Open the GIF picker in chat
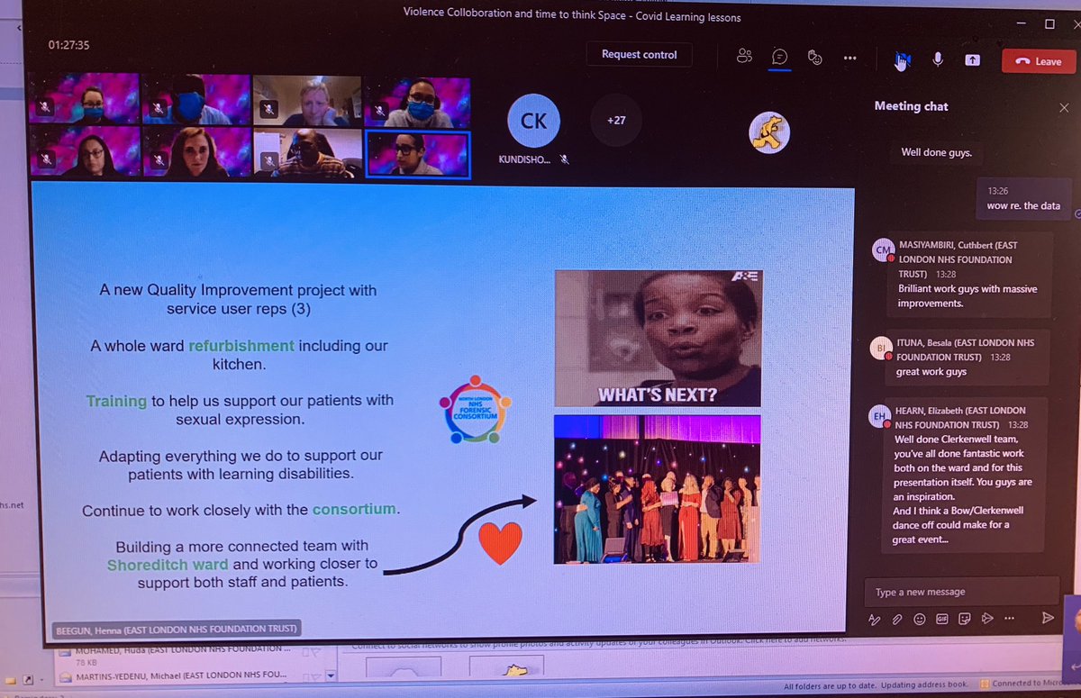Image resolution: width=1081 pixels, height=698 pixels. 941,619
